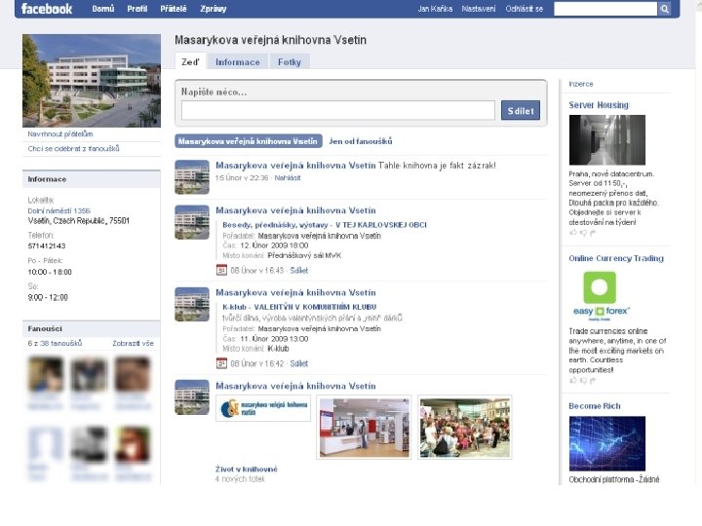Select Masarykova veřejná knihovna Vsetín filter
The height and width of the screenshot is (526, 702).
(248, 141)
